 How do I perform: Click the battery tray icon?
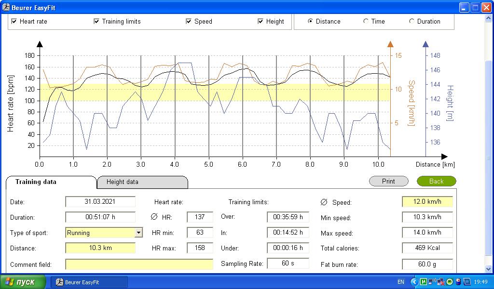[458, 282]
